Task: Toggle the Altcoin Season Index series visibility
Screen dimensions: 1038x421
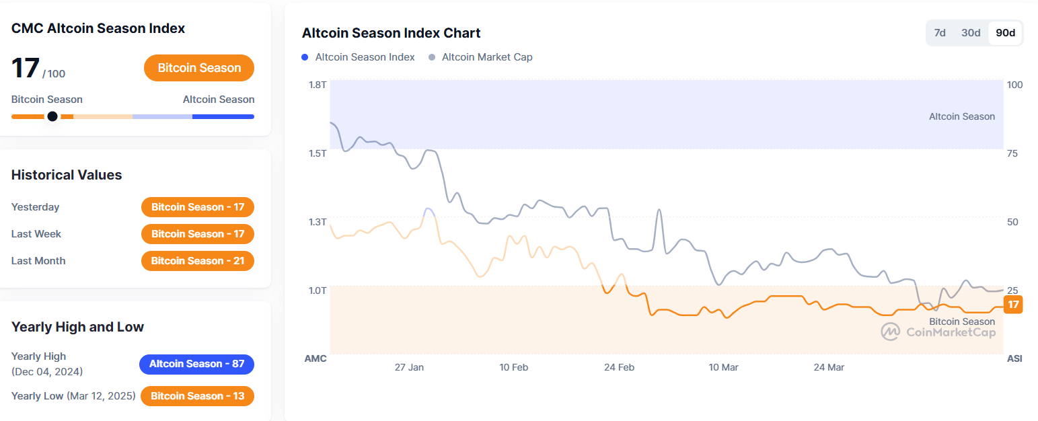Action: pyautogui.click(x=358, y=57)
